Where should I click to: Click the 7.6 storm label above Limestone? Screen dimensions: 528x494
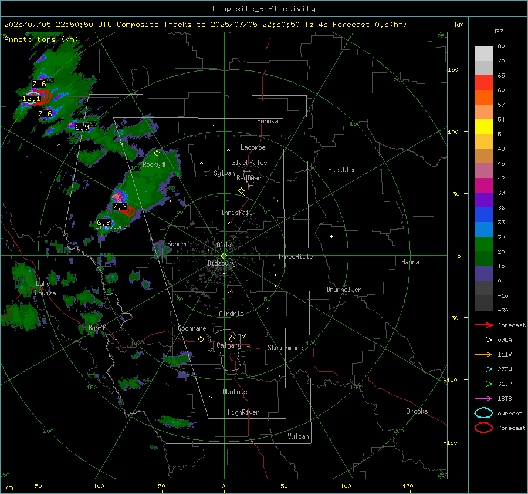tap(120, 206)
